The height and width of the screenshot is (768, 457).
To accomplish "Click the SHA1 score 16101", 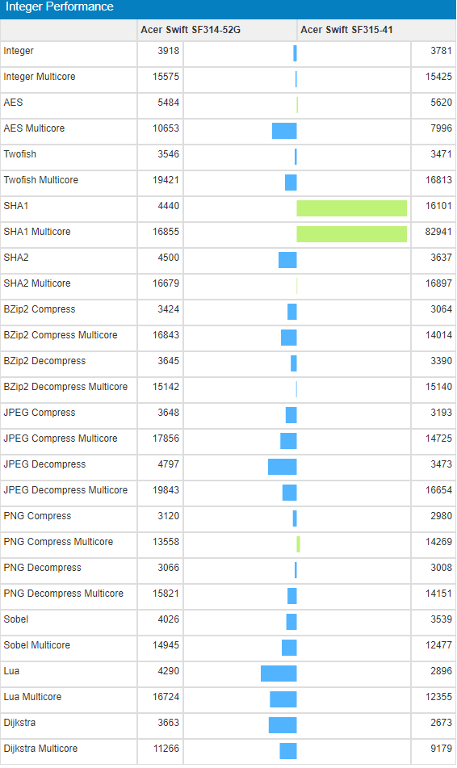I will pyautogui.click(x=438, y=206).
